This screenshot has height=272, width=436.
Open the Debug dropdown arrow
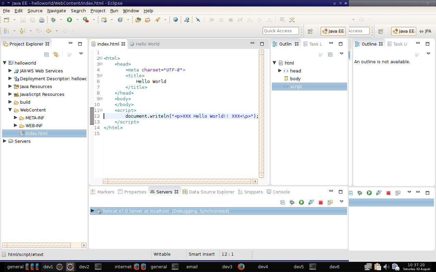coord(61,20)
